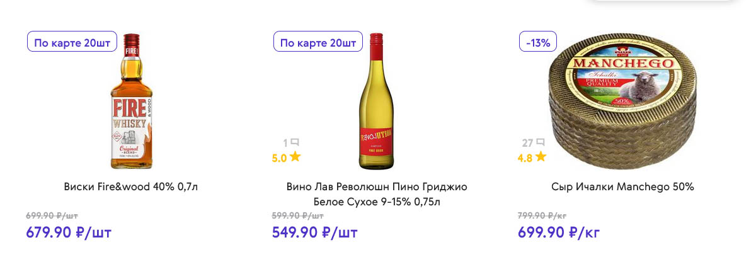Click the gold rating star on the wine
Screen dimensions: 756x257
coord(295,157)
